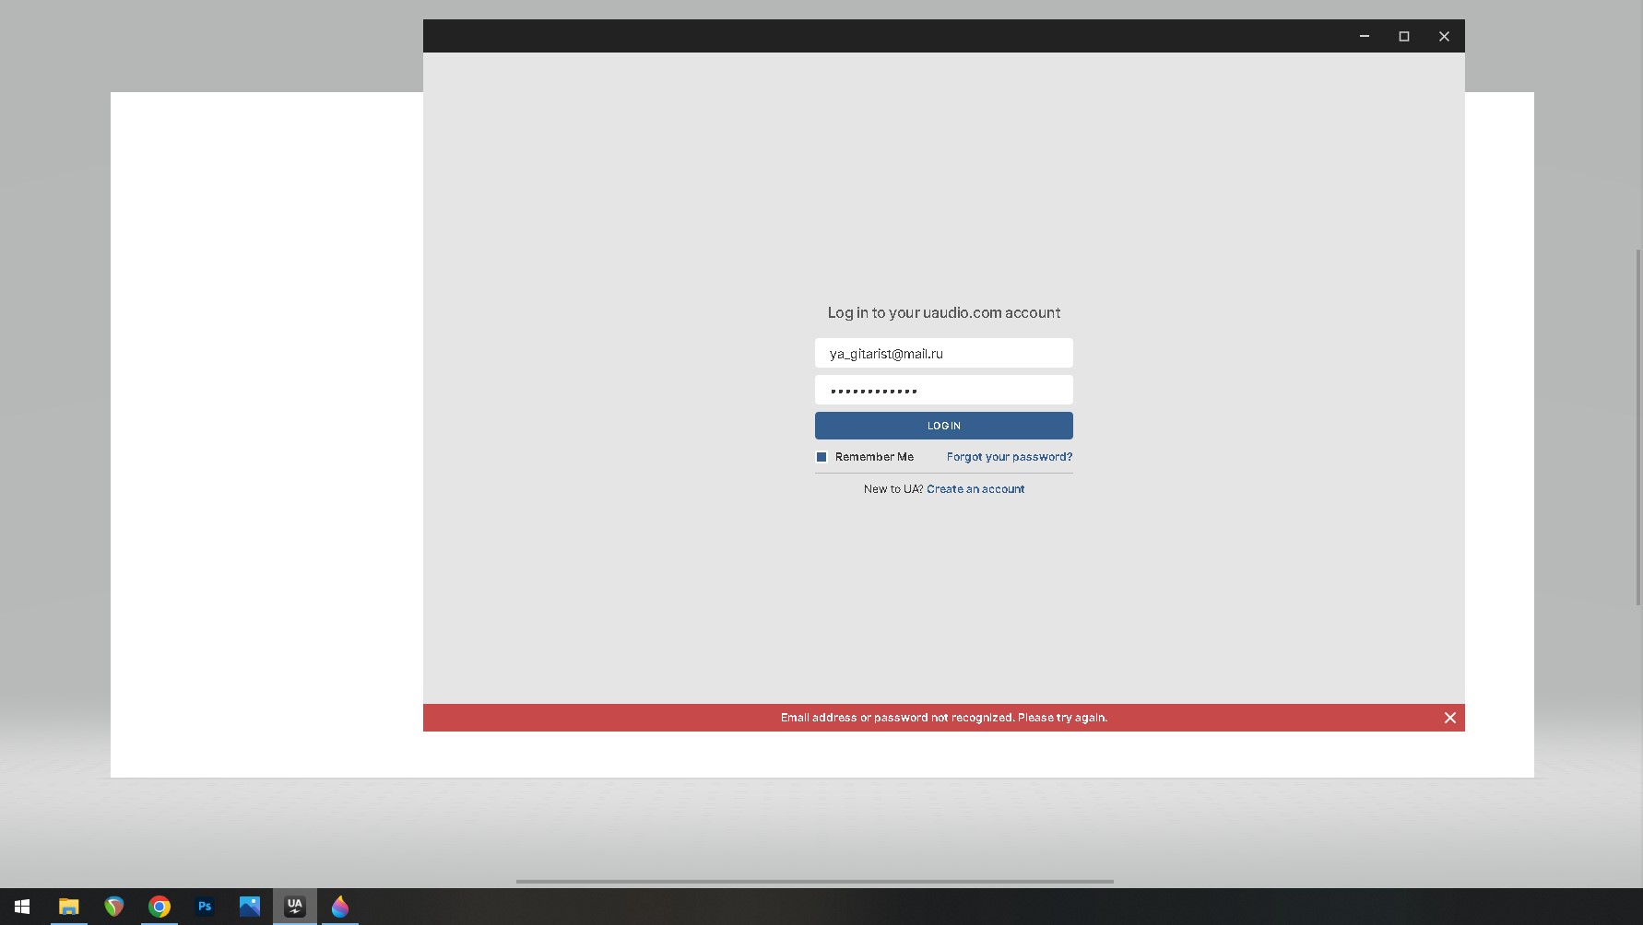Open the Photos app from the taskbar
This screenshot has width=1643, height=925.
[x=250, y=907]
